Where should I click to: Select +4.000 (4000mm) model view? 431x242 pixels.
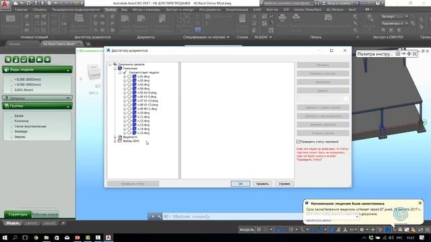[28, 85]
